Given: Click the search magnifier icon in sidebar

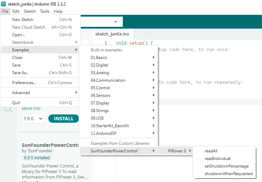Looking at the screenshot, I should click(8, 109).
